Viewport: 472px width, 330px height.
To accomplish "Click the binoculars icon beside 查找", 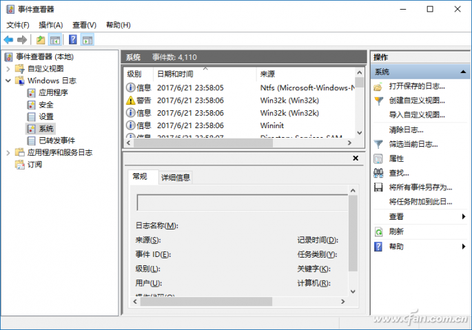I will (378, 173).
